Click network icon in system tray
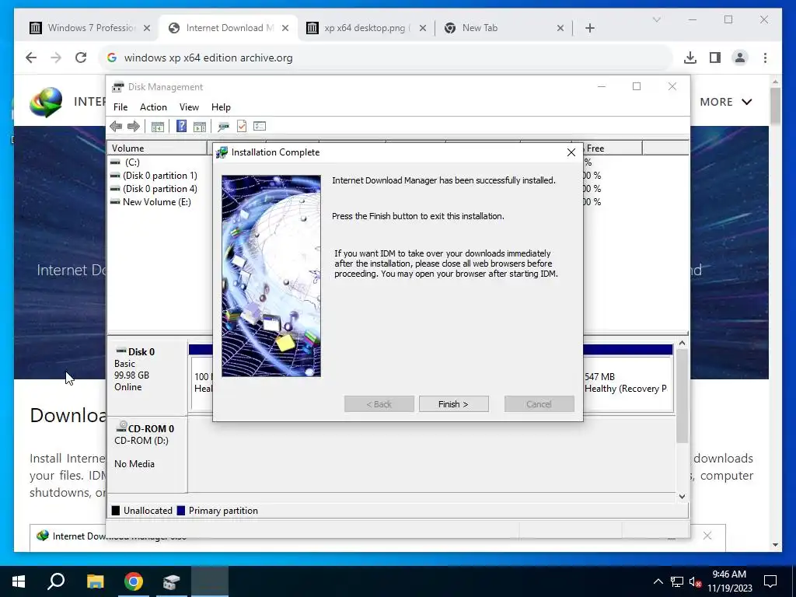This screenshot has height=597, width=796. pos(677,581)
